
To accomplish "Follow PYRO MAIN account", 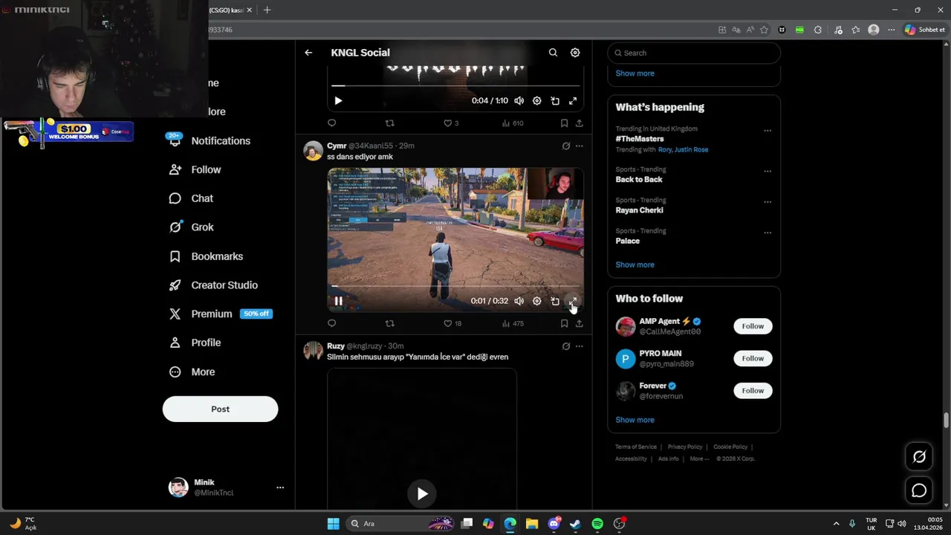I will [753, 358].
